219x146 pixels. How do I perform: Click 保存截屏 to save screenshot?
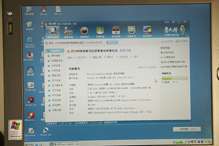(x=182, y=41)
